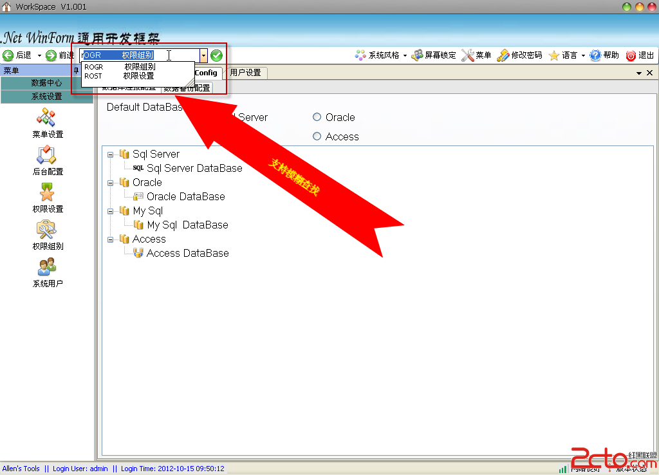The height and width of the screenshot is (475, 659).
Task: Open the 数据中心 sidebar group
Action: pos(46,83)
